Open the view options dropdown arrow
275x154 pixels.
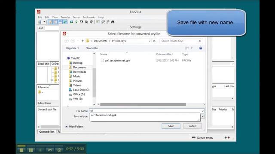[x=192, y=48]
